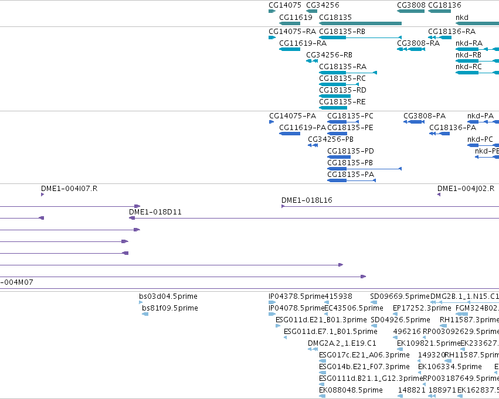499x399 pixels.
Task: Click the CG14075 gene label
Action: click(285, 5)
